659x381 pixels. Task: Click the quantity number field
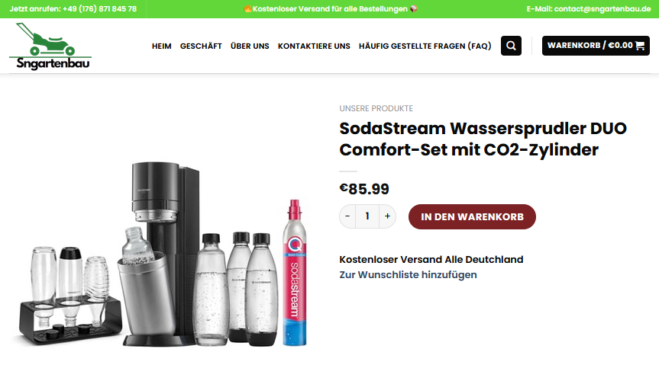367,216
